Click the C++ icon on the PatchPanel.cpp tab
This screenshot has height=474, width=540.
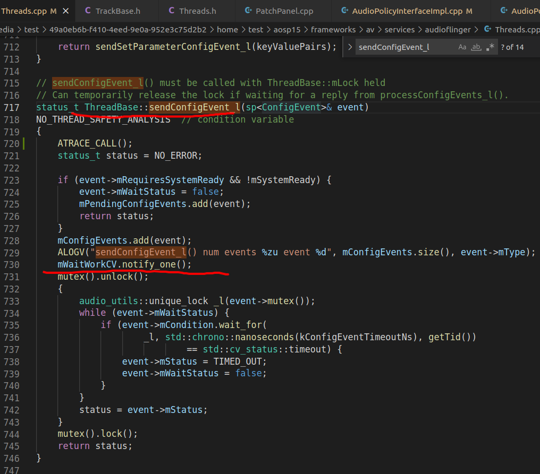click(x=248, y=11)
